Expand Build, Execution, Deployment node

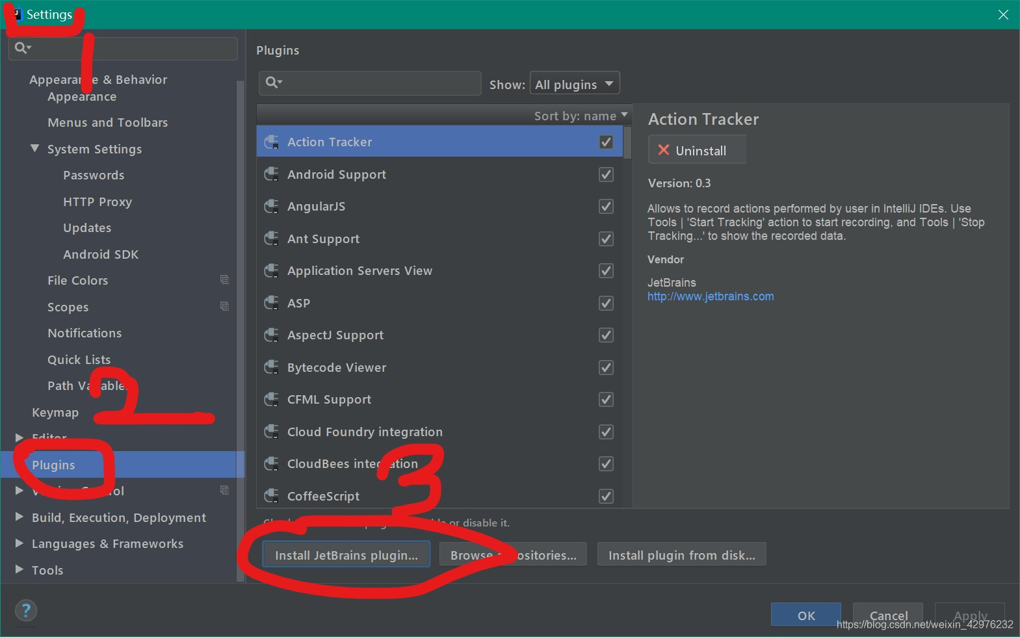click(x=20, y=517)
